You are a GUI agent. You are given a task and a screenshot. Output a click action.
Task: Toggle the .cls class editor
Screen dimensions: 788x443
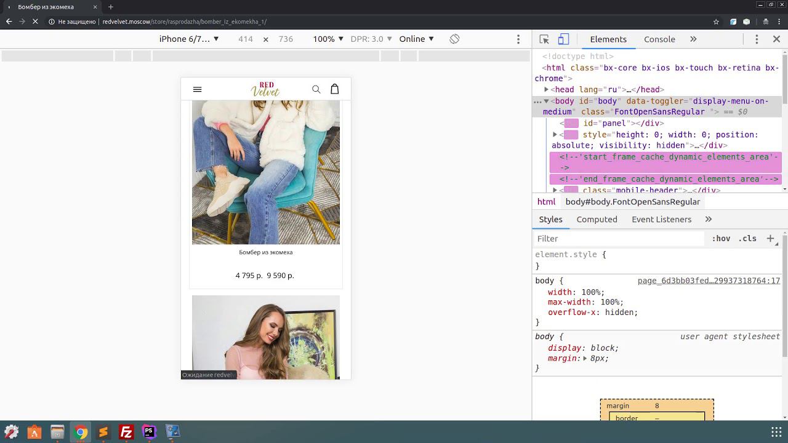pyautogui.click(x=747, y=238)
